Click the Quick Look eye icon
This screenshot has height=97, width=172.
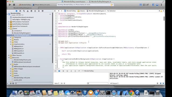click(62, 83)
